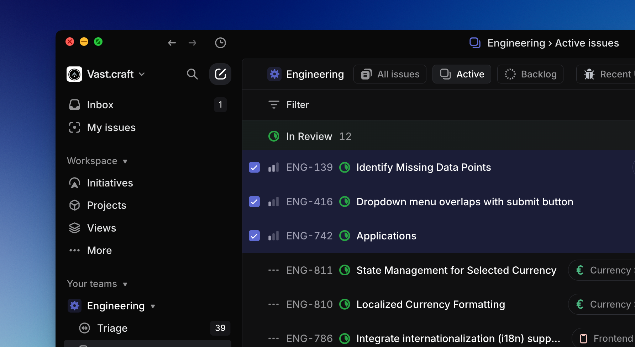Deselect the ENG-416 checkbox
Viewport: 635px width, 347px height.
click(254, 202)
